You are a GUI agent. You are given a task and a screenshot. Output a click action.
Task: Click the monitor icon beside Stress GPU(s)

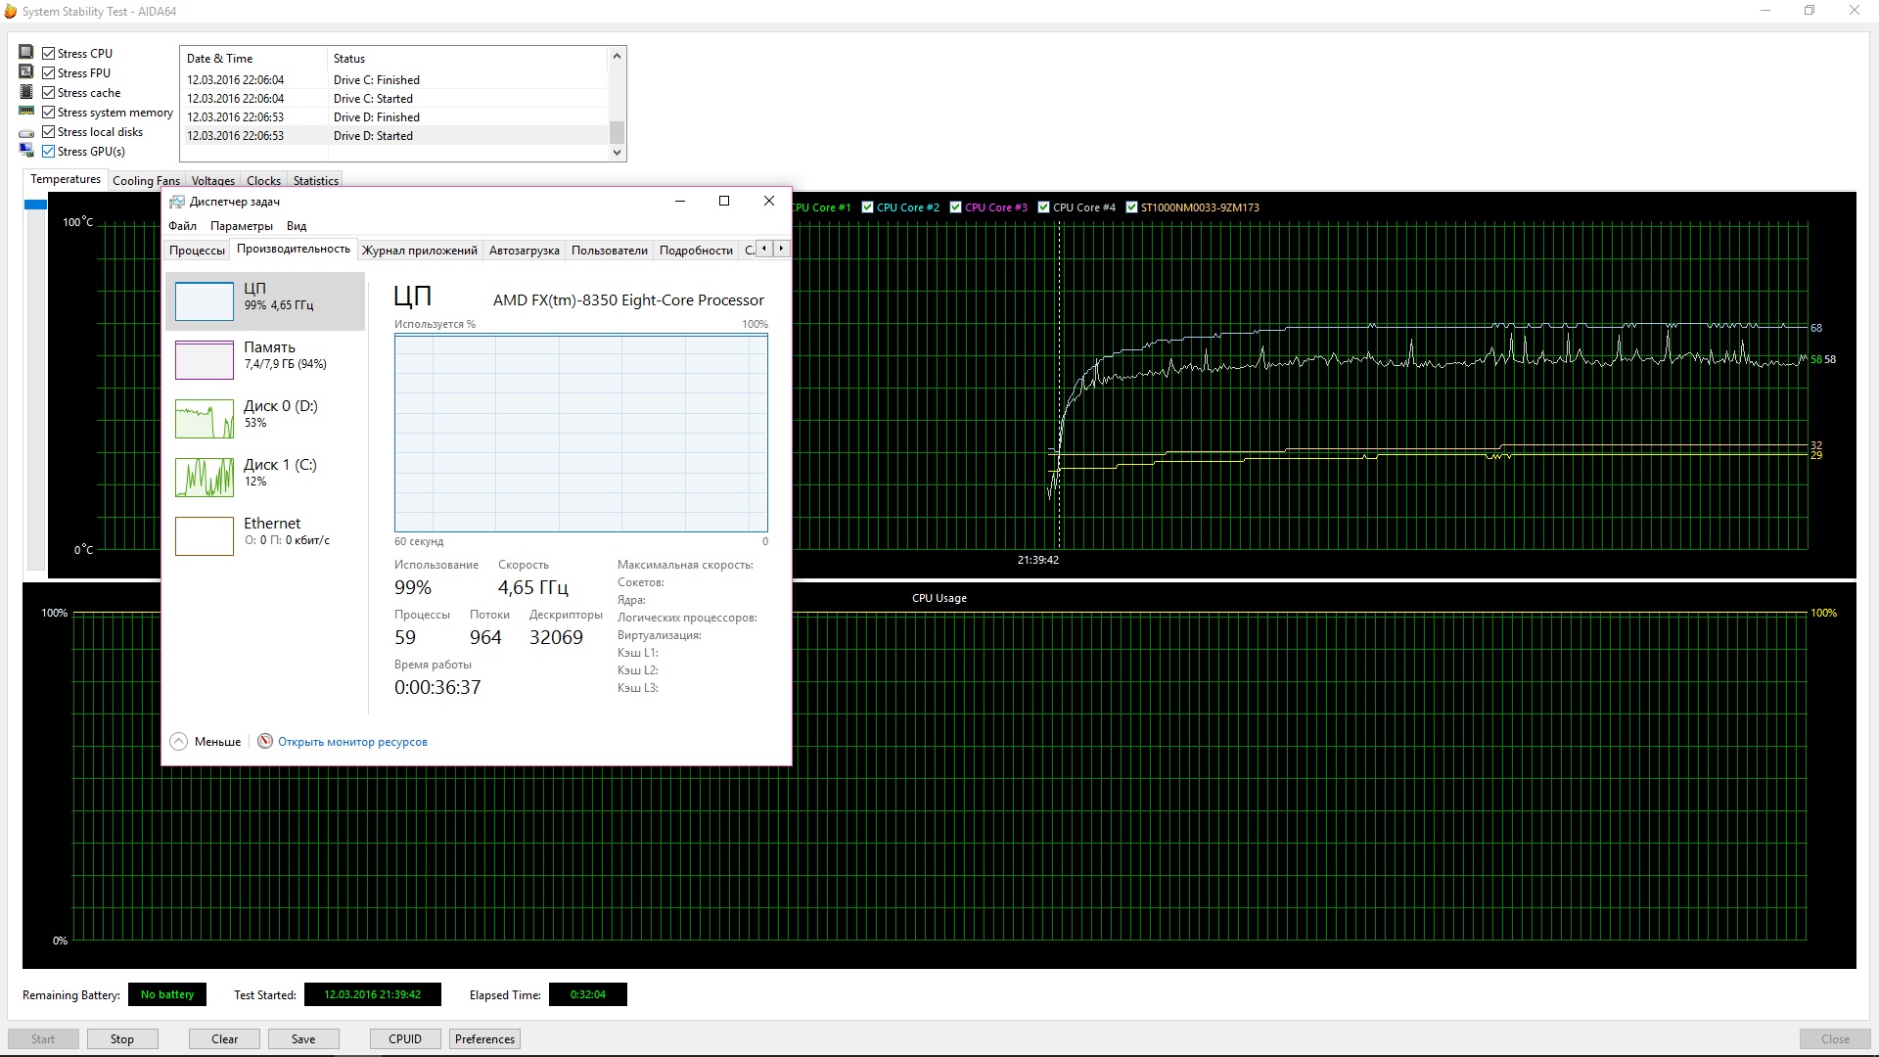pos(26,150)
